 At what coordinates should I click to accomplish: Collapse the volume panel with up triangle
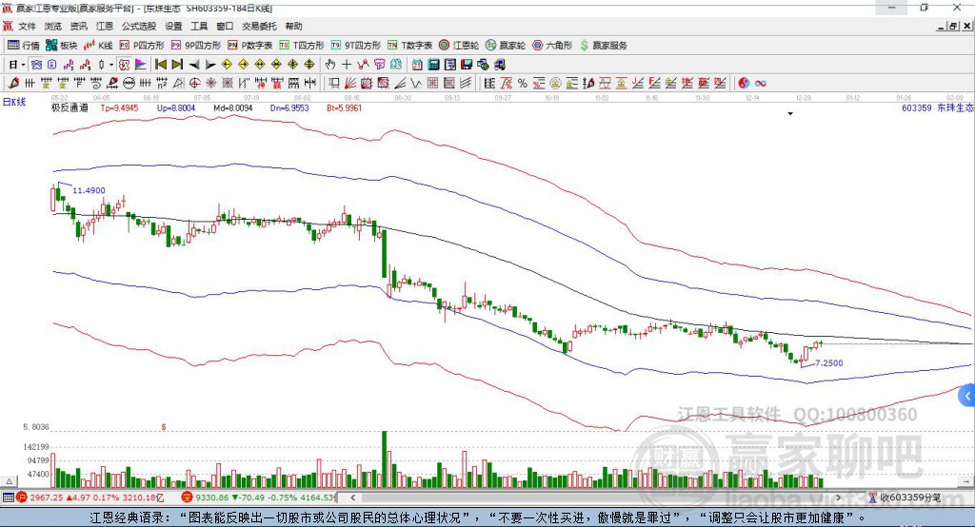[9, 481]
